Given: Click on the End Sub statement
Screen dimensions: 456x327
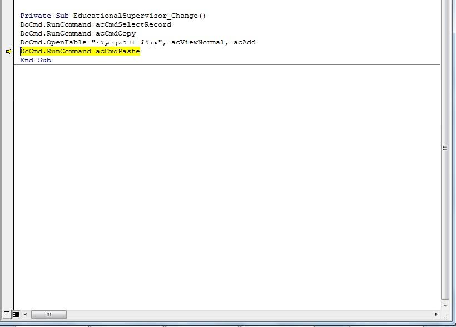Looking at the screenshot, I should pyautogui.click(x=36, y=60).
